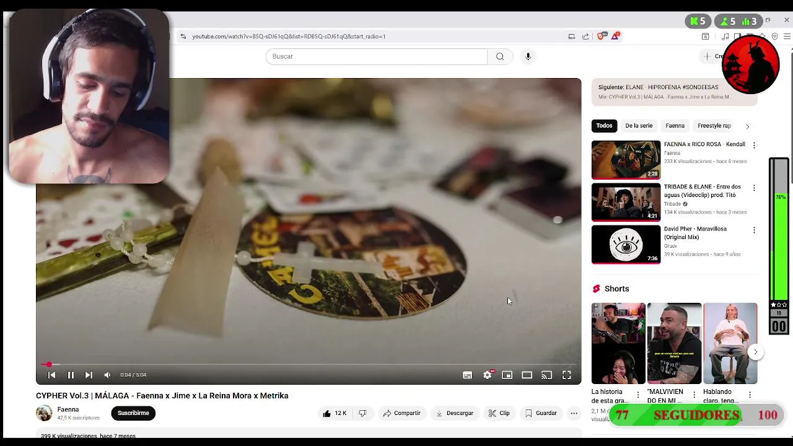Open Brave Shields lion icon
The image size is (793, 446).
[x=600, y=37]
